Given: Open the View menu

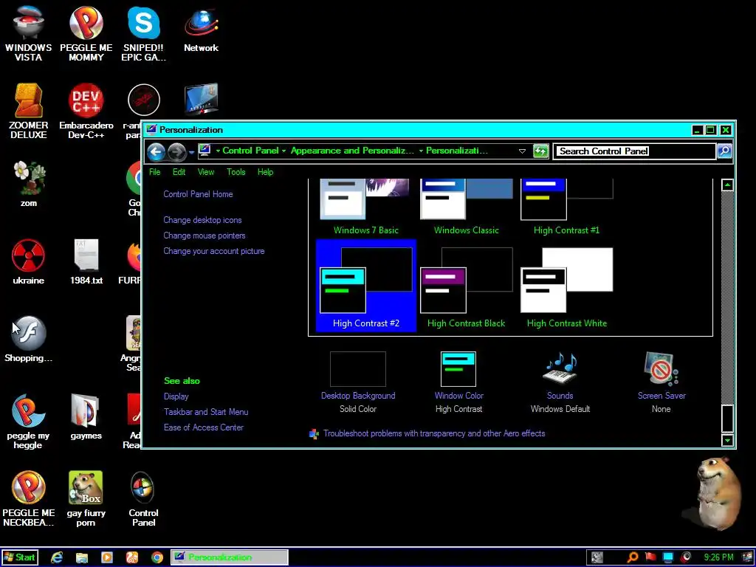Looking at the screenshot, I should click(206, 172).
